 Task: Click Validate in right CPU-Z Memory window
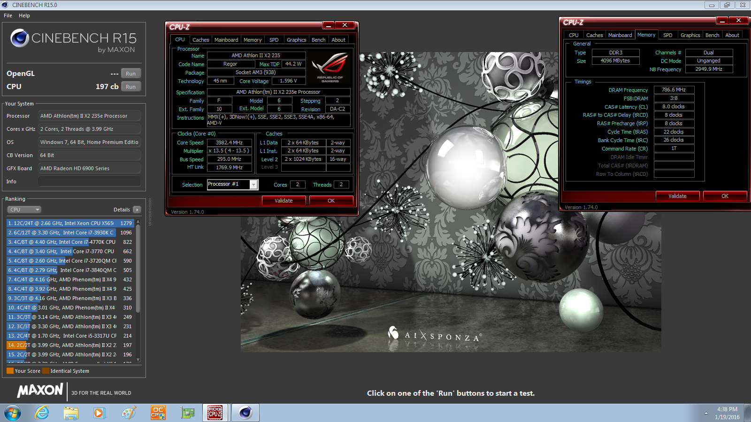pos(677,196)
